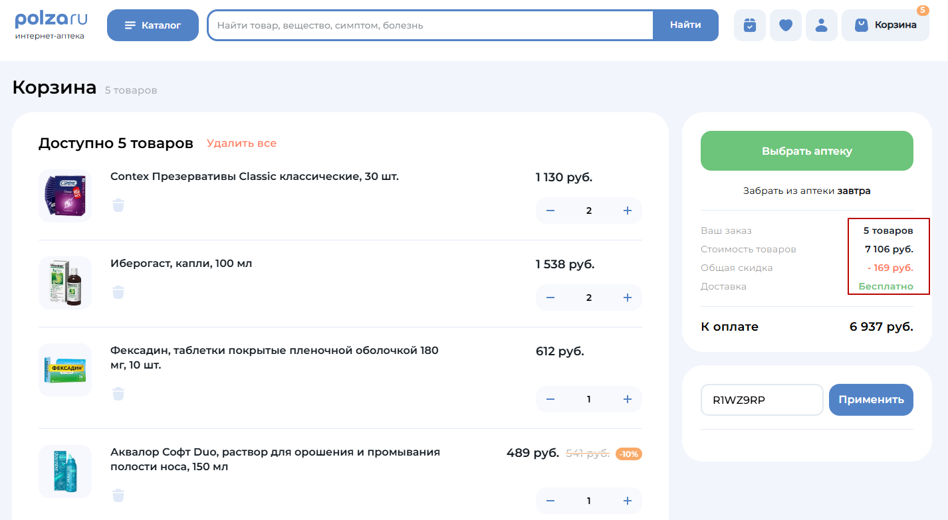Open the orders calendar icon
Viewport: 948px width, 520px height.
[750, 25]
